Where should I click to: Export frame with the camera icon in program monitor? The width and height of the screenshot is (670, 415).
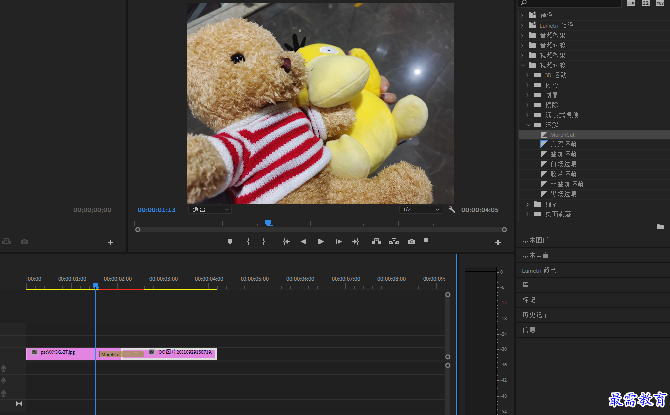[412, 242]
